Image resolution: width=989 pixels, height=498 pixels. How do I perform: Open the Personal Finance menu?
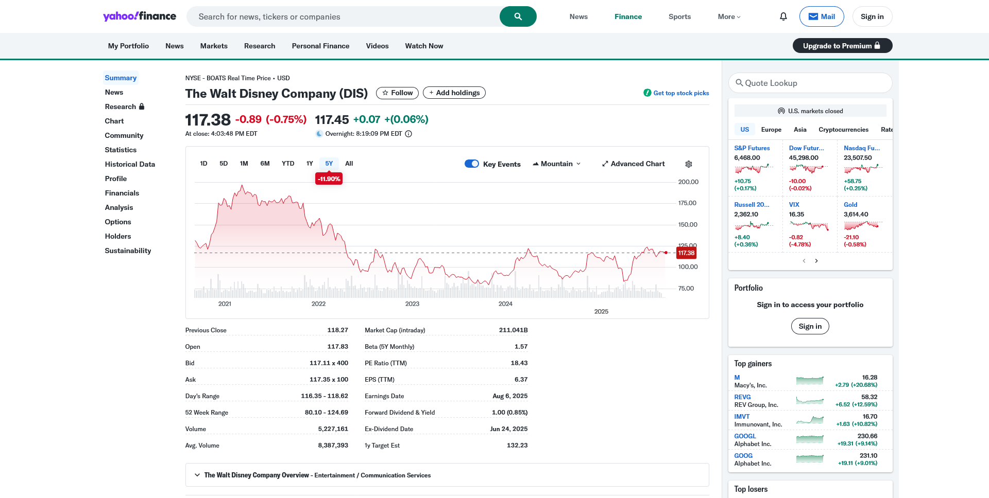pyautogui.click(x=320, y=46)
